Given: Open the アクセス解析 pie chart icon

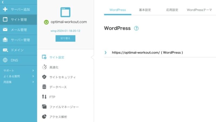Looking at the screenshot, I should pos(45,117).
